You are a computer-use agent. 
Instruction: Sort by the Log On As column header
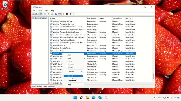130,18
